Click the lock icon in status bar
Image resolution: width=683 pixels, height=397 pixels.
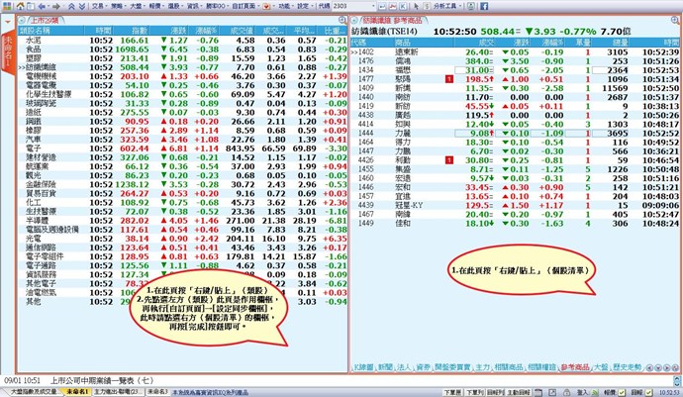point(566,393)
